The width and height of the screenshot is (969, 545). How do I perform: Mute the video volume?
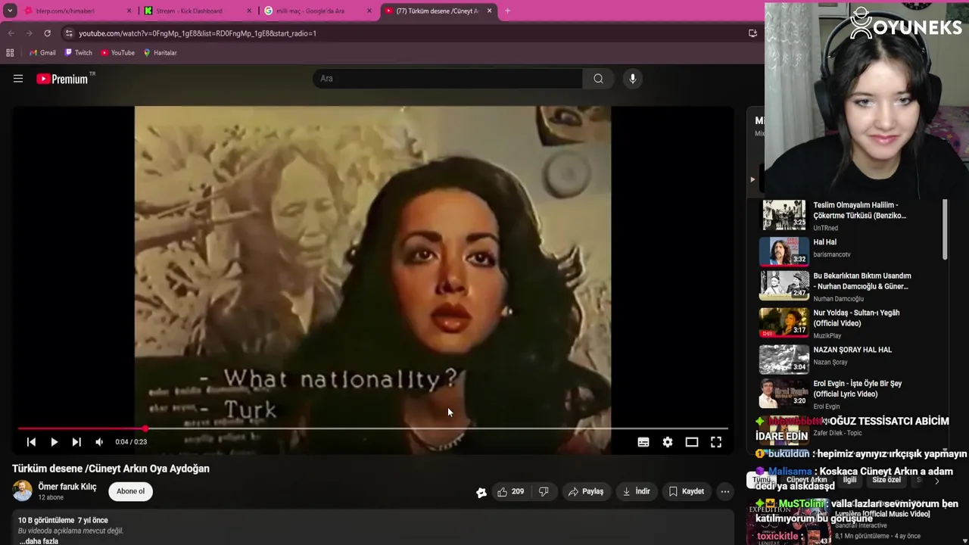(99, 442)
